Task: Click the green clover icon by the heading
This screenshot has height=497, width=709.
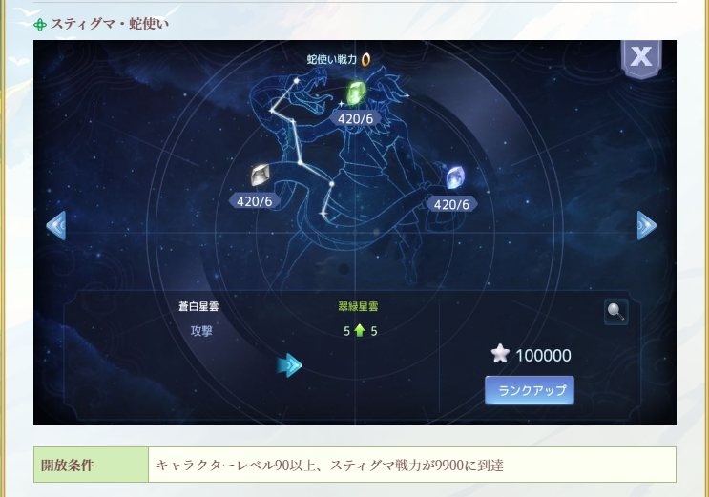Action: 40,25
